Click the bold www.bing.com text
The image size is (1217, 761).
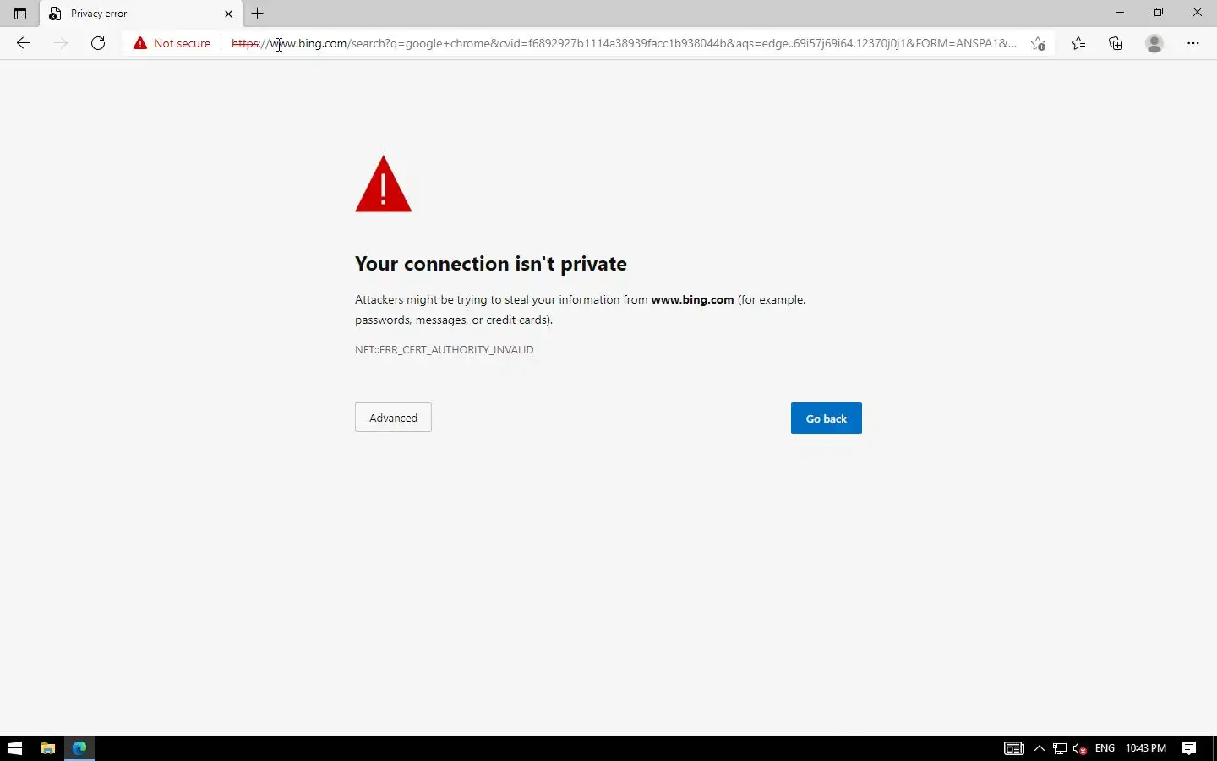coord(692,299)
